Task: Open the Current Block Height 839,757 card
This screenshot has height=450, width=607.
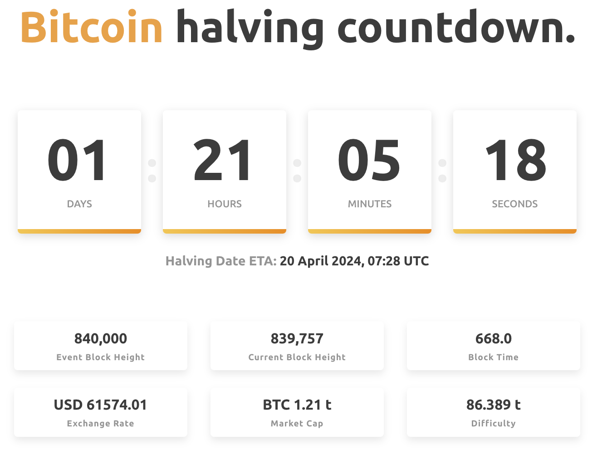Action: pyautogui.click(x=297, y=346)
